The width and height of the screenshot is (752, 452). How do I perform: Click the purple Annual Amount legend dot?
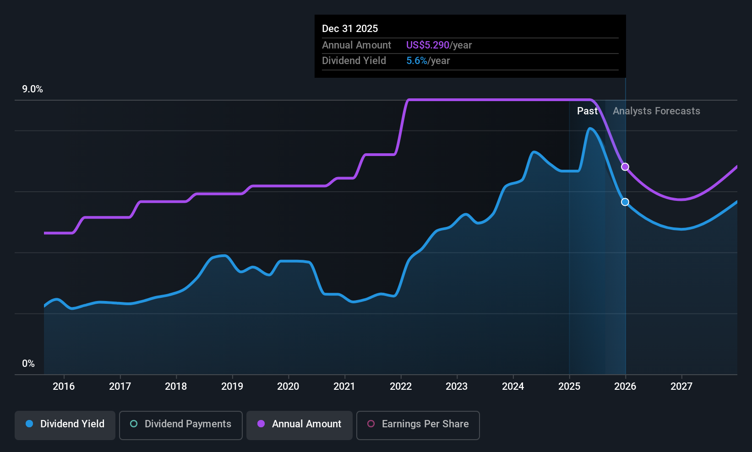[261, 424]
